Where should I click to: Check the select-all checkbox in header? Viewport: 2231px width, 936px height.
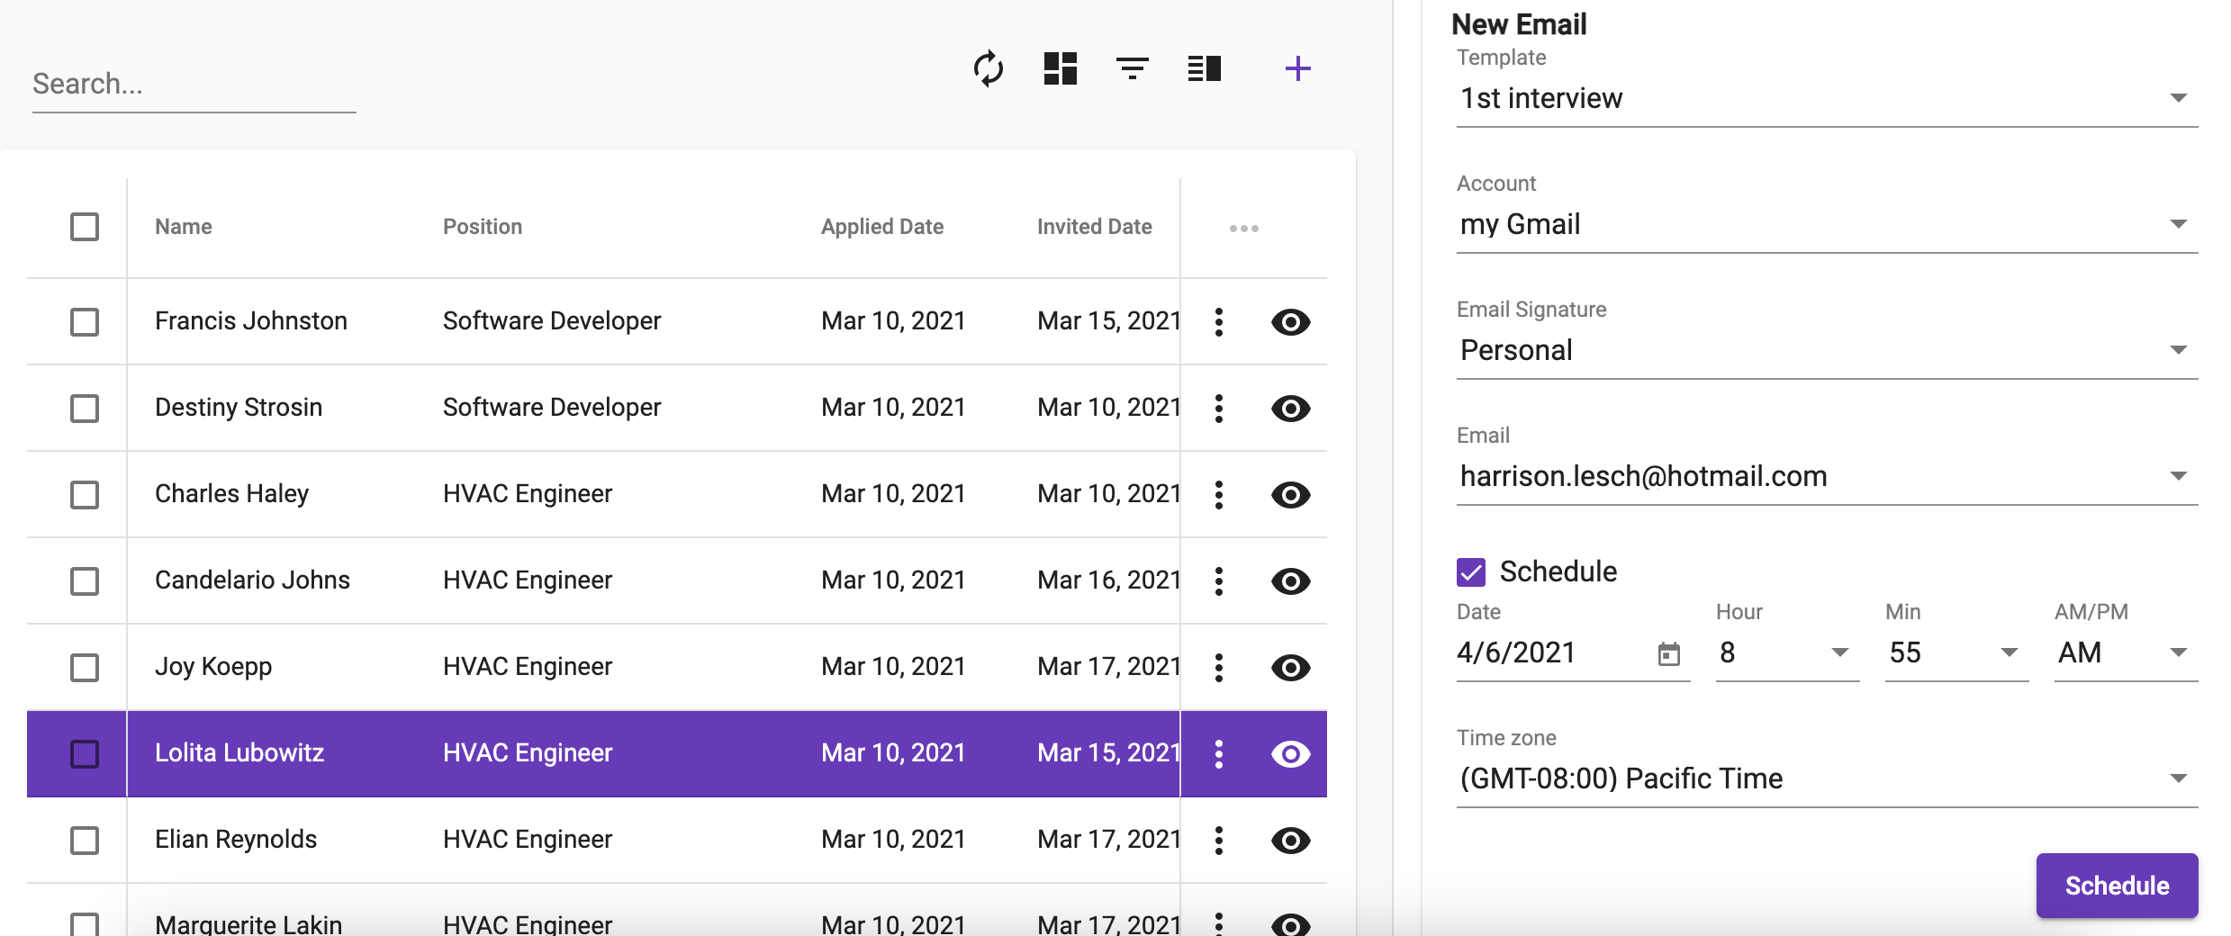tap(85, 227)
